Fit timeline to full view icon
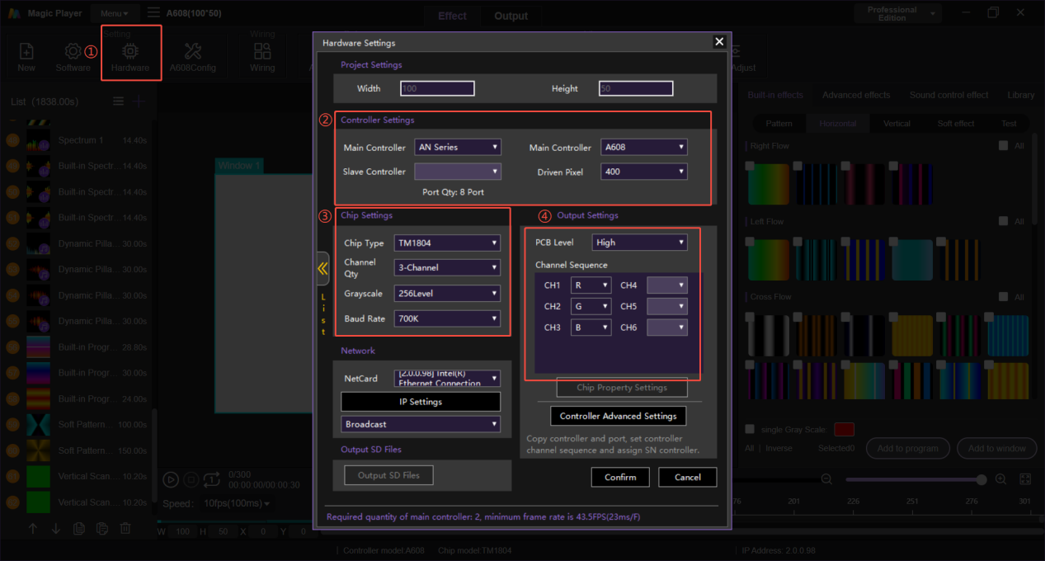 click(1025, 479)
